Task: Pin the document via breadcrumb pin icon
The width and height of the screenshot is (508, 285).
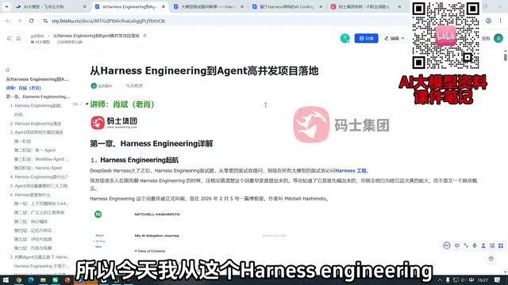Action: [144, 36]
